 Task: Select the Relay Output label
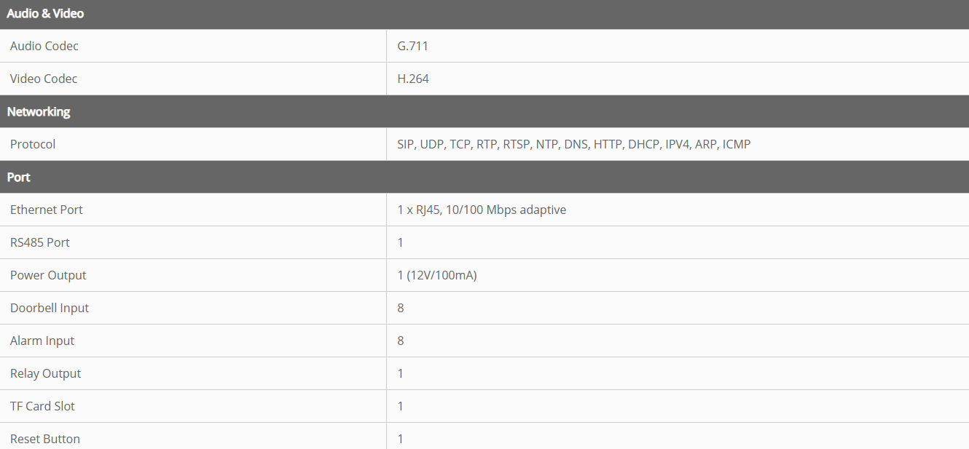pos(45,373)
